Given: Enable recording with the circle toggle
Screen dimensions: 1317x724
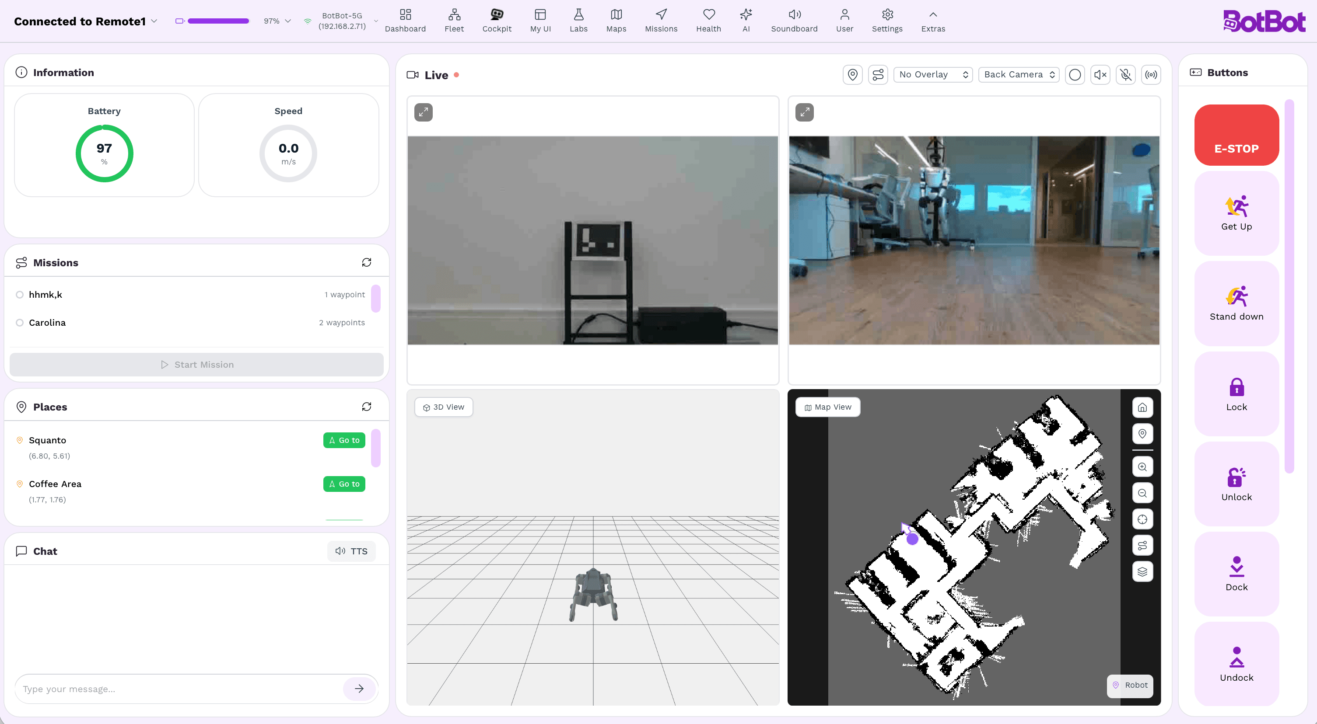Looking at the screenshot, I should 1075,75.
